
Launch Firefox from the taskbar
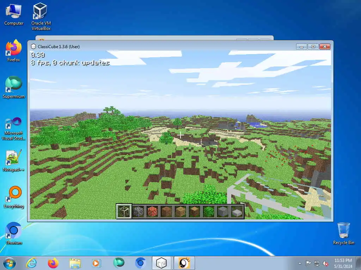53,263
